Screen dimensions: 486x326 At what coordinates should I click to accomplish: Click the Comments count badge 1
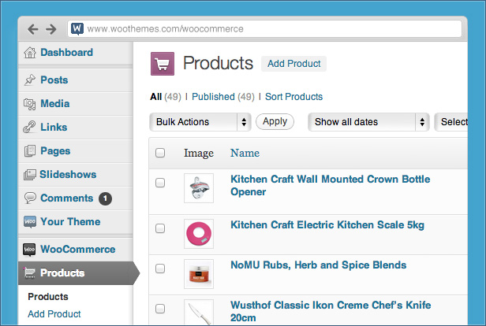pyautogui.click(x=106, y=198)
